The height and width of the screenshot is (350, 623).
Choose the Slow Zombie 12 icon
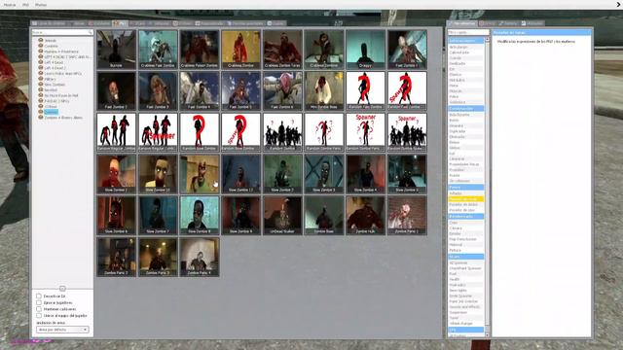(241, 174)
